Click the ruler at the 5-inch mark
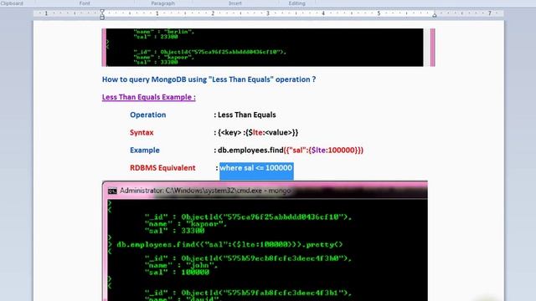Viewport: 536px width, 301px height. point(379,13)
